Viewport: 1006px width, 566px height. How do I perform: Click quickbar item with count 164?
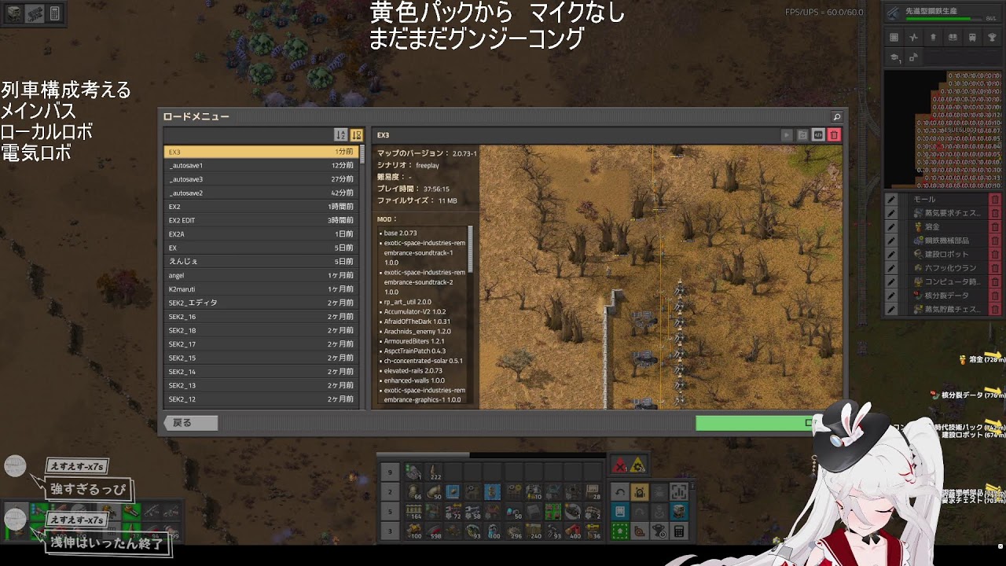pos(413,512)
